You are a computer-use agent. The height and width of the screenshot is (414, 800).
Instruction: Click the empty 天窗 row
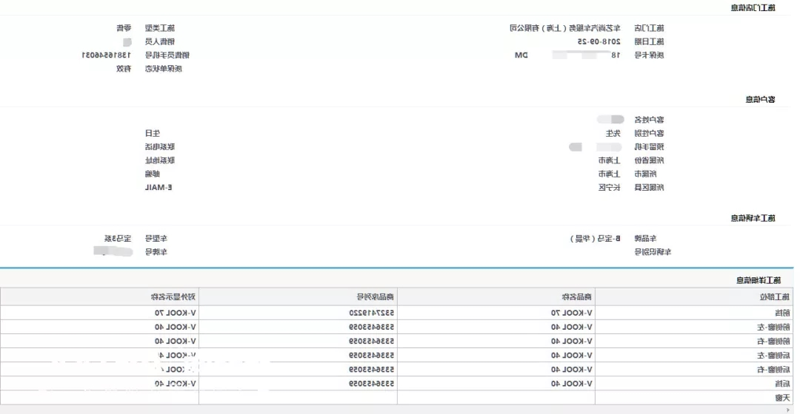pyautogui.click(x=397, y=398)
